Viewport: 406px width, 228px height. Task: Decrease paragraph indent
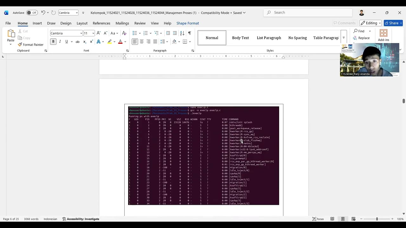point(168,33)
